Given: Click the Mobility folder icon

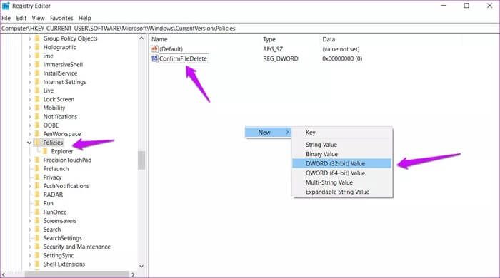Looking at the screenshot, I should tap(37, 108).
